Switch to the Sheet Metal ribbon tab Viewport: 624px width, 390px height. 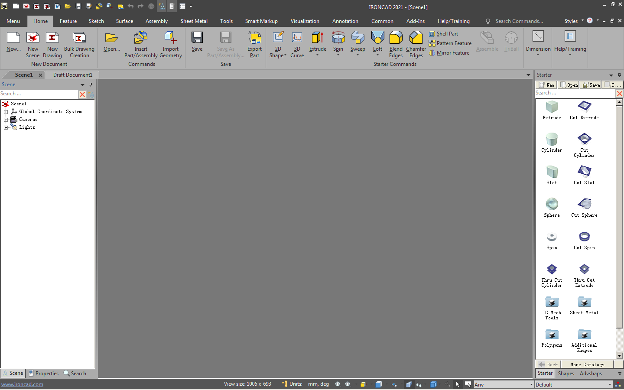click(194, 21)
